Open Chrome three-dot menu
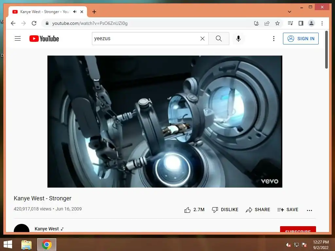Screen dimensions: 335x251 pyautogui.click(x=322, y=23)
